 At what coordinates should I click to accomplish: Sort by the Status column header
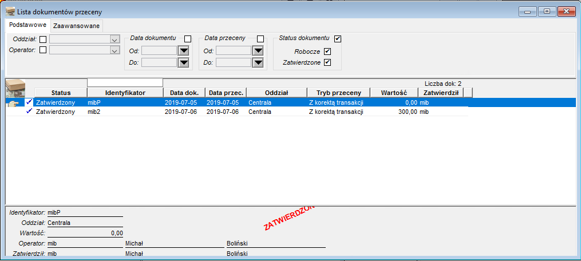point(61,92)
